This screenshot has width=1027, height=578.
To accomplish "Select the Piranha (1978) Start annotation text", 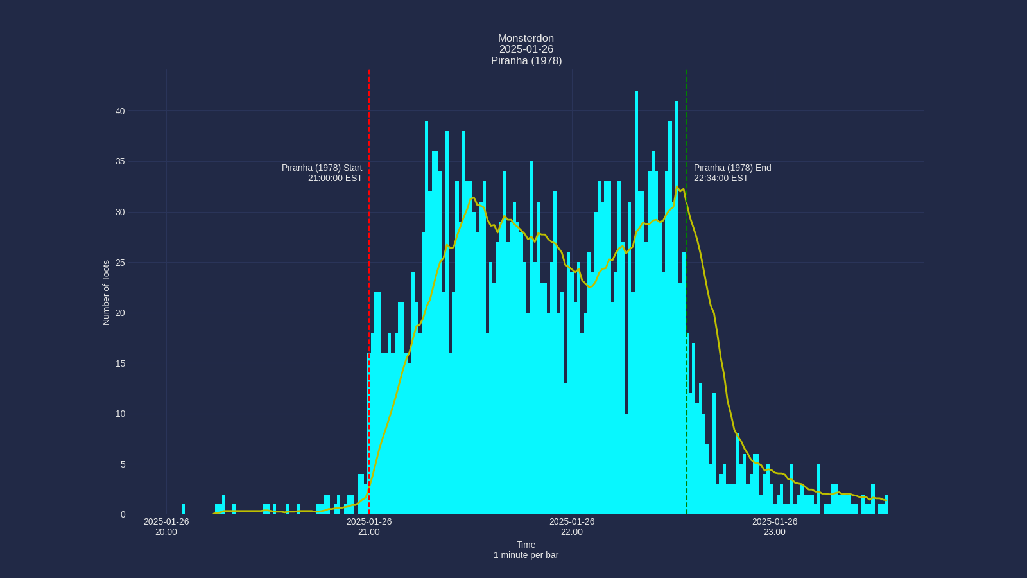I will click(322, 168).
